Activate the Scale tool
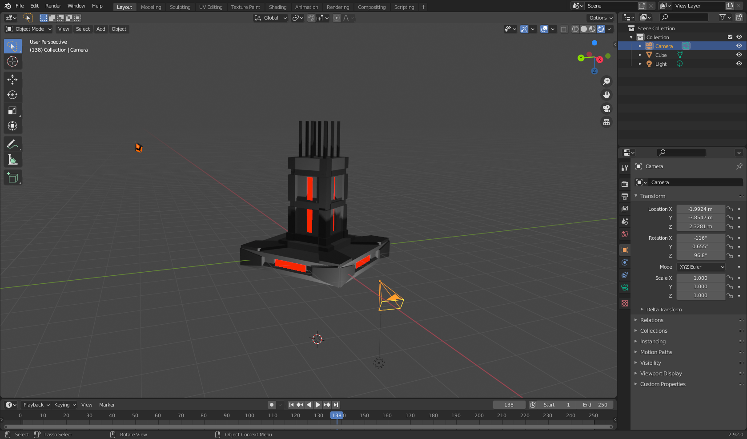Viewport: 747px width, 439px height. pyautogui.click(x=12, y=110)
